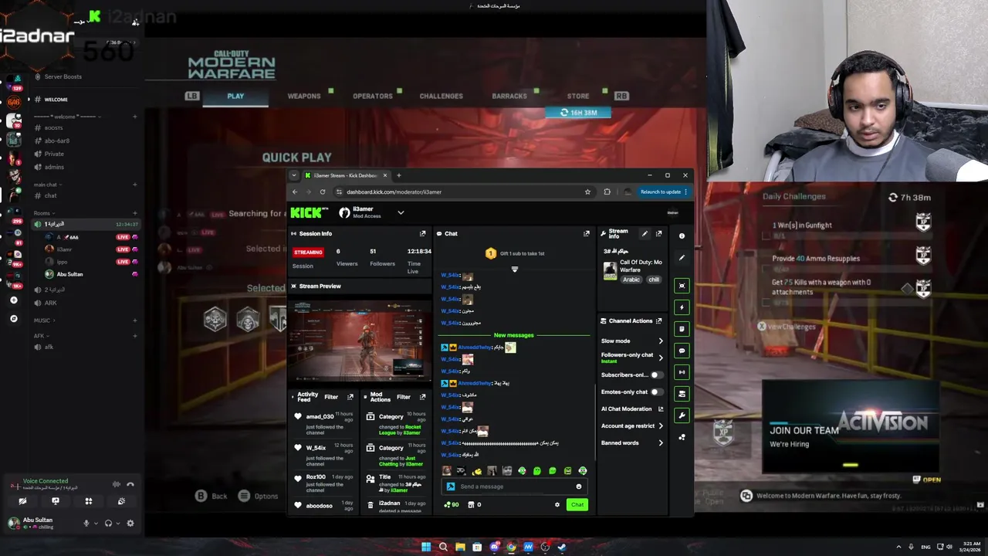The height and width of the screenshot is (556, 988).
Task: Open Mod Actions Filter
Action: pyautogui.click(x=404, y=397)
